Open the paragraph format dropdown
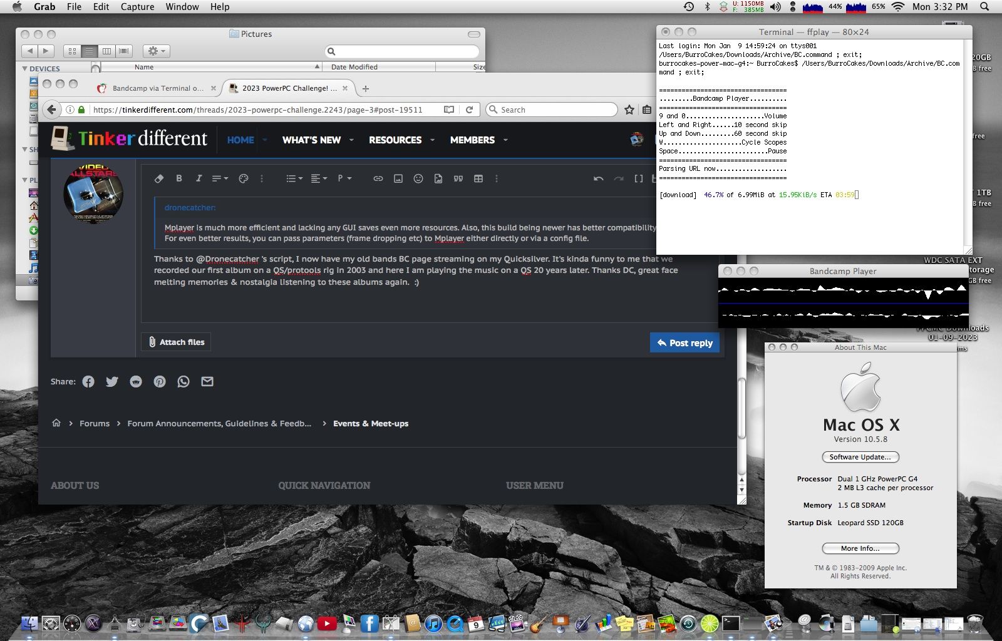1002x641 pixels. (x=344, y=178)
